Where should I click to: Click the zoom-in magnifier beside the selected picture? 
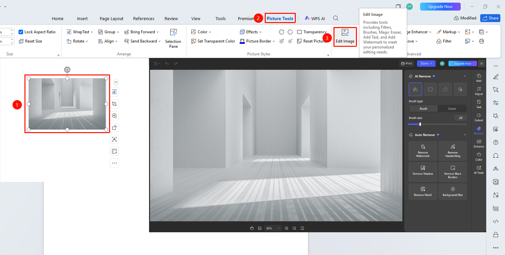click(x=114, y=116)
